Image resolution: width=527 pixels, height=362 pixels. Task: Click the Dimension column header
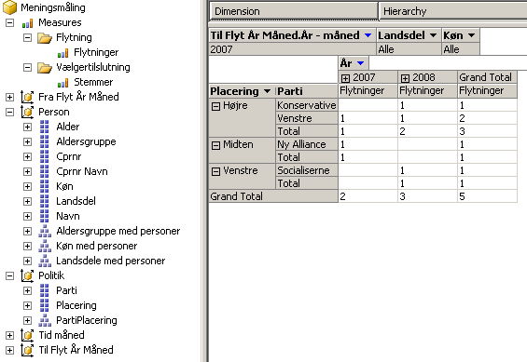tap(294, 11)
